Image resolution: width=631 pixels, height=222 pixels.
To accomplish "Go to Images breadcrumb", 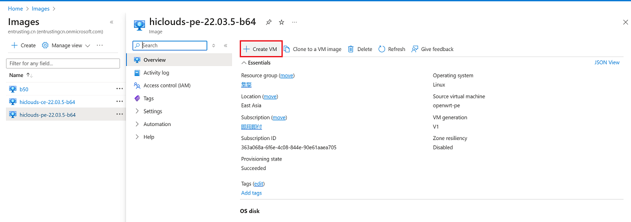I will (x=40, y=8).
